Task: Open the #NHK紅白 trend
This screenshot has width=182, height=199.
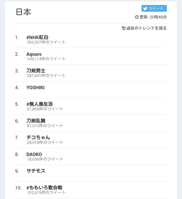Action: pyautogui.click(x=38, y=37)
